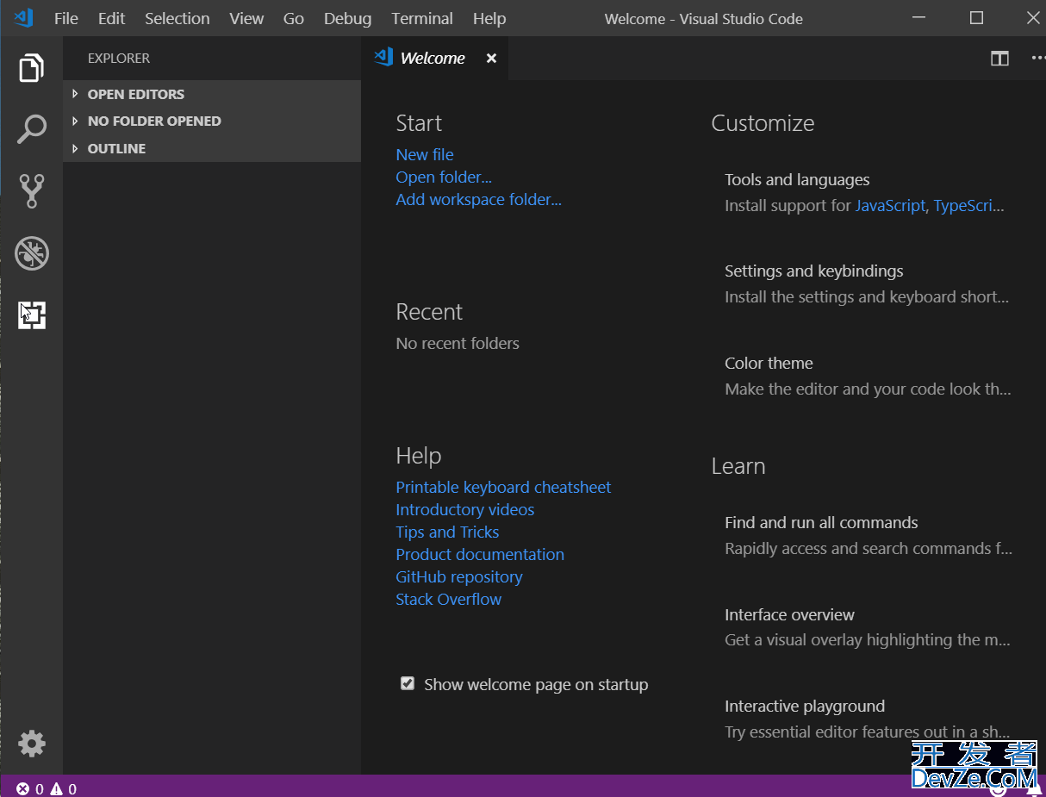The image size is (1046, 797).
Task: Open the Tips and Tricks link
Action: point(447,532)
